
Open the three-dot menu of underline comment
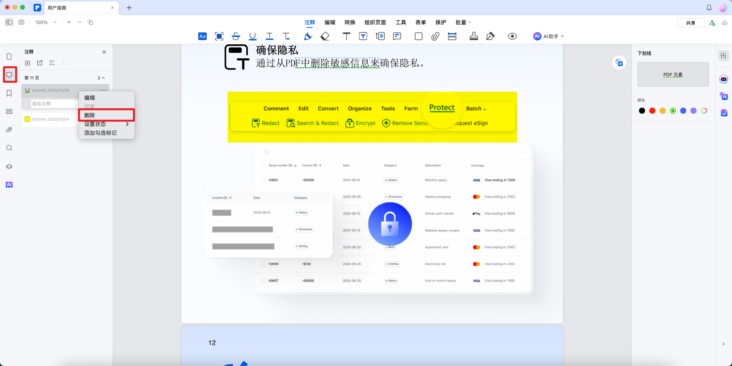[x=103, y=90]
